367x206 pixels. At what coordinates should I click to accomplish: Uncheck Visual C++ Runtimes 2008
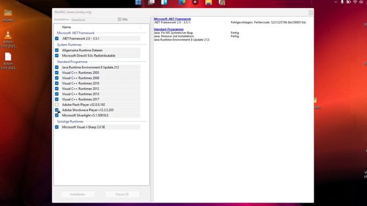coord(57,78)
